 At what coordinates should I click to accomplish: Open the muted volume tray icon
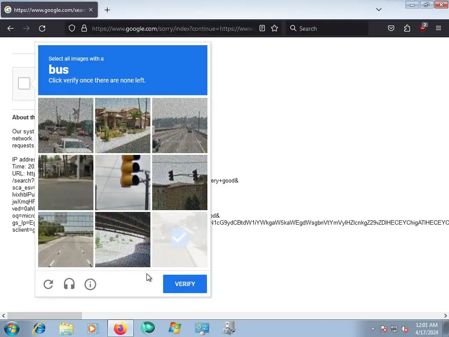405,329
